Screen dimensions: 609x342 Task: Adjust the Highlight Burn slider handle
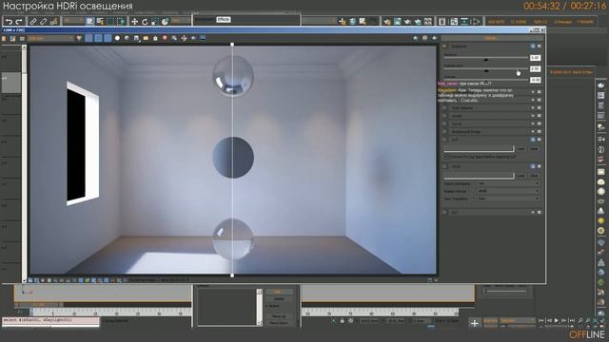(486, 70)
